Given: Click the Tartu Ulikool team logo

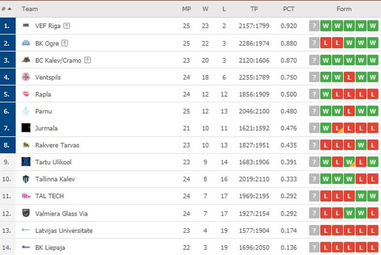Looking at the screenshot, I should (x=26, y=162).
